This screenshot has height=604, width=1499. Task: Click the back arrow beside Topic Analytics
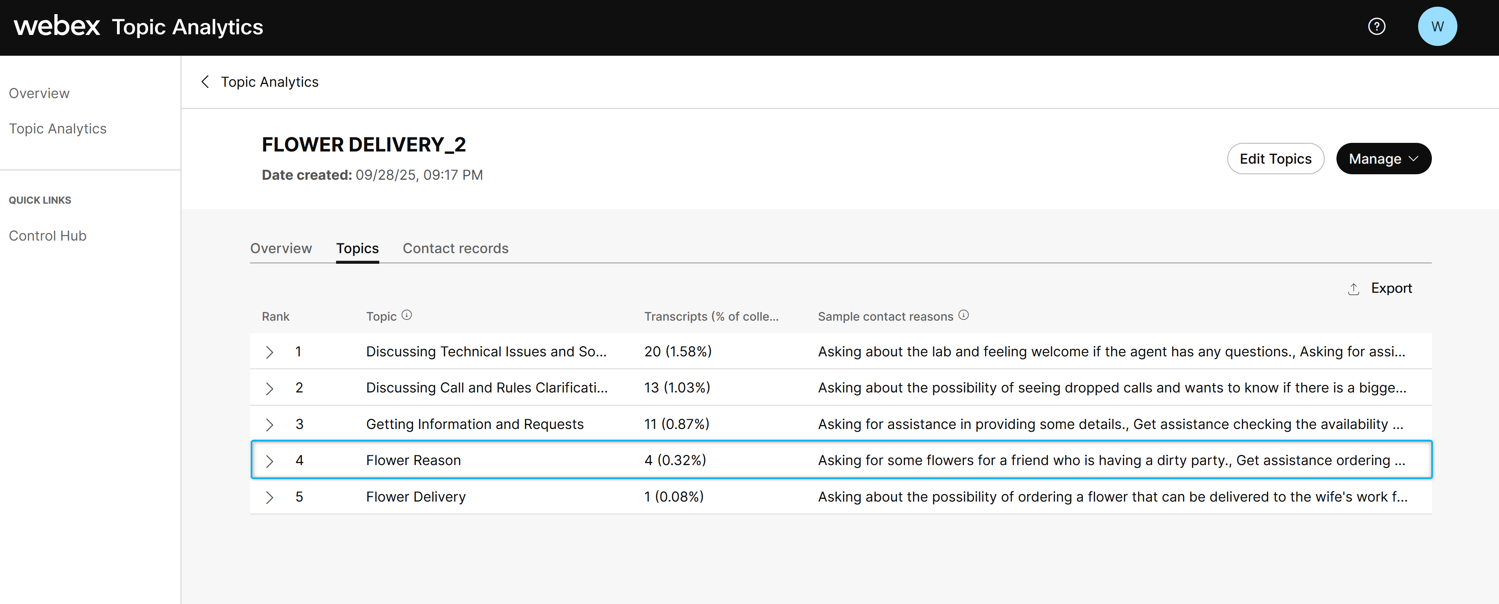click(x=205, y=82)
